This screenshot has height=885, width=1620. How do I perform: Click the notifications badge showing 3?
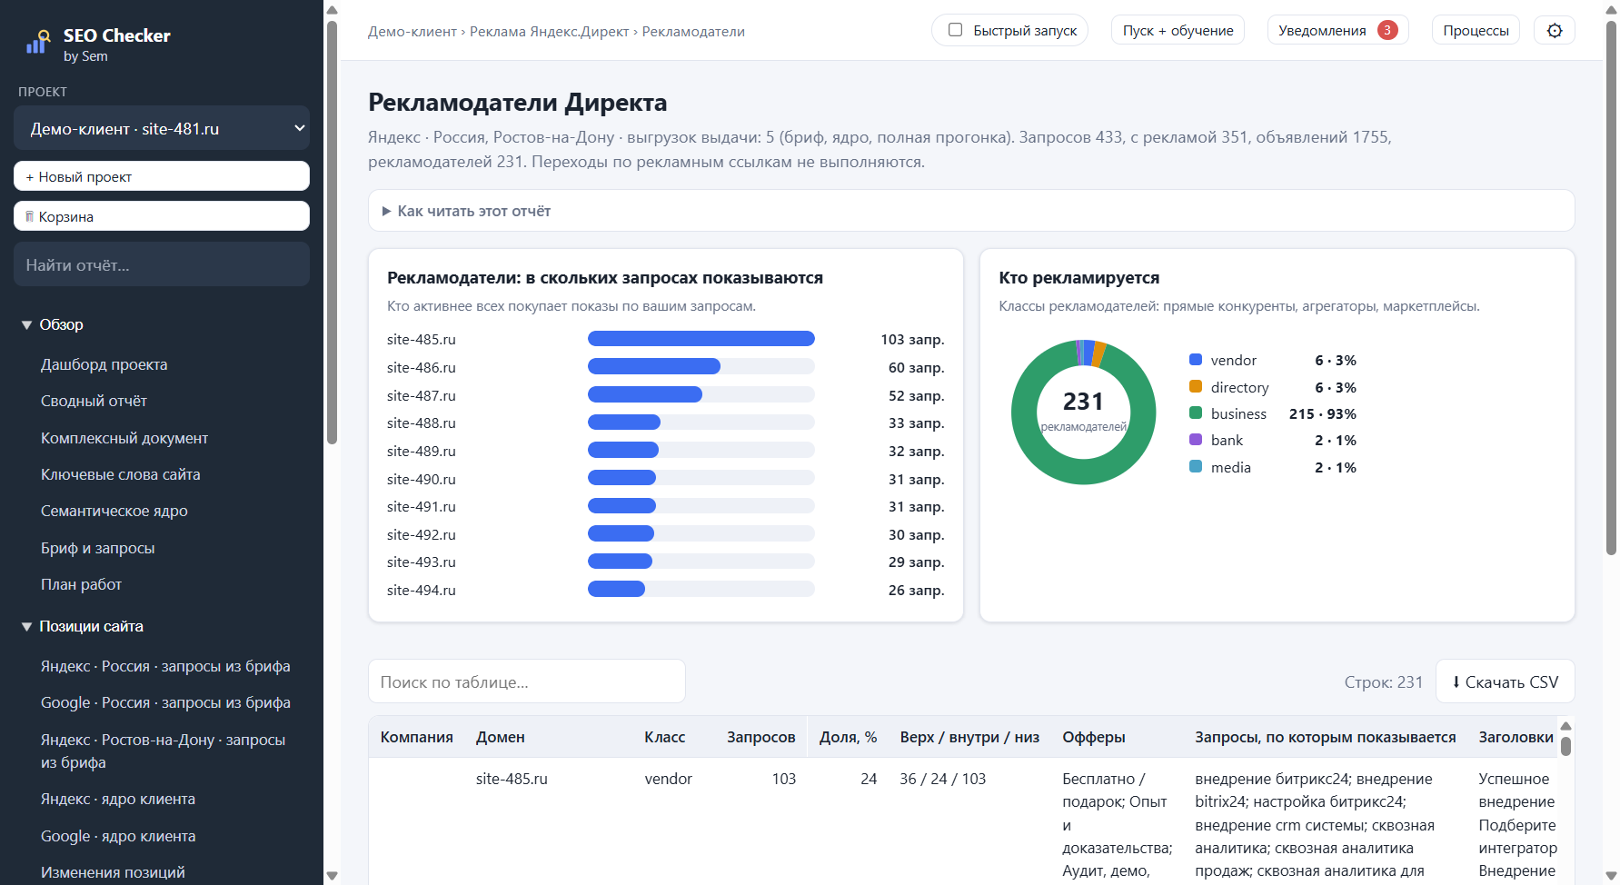(1386, 30)
